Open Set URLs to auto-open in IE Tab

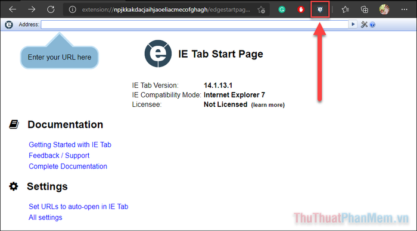(79, 206)
